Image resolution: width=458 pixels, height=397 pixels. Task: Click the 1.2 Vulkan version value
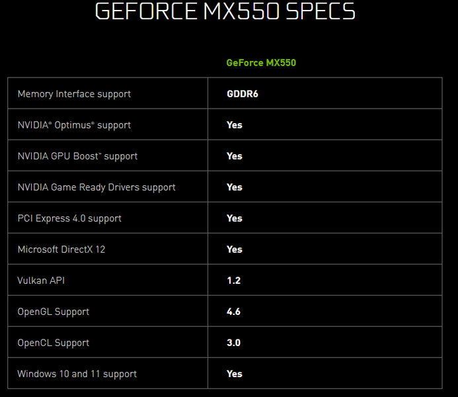pyautogui.click(x=233, y=281)
